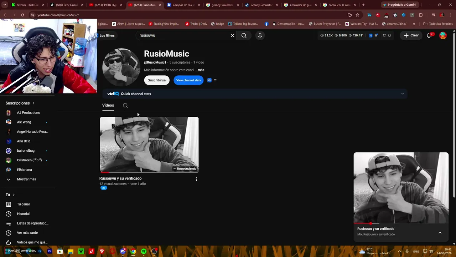Open the Webcam Toy bookmark
Image resolution: width=456 pixels, height=257 pixels.
362,24
